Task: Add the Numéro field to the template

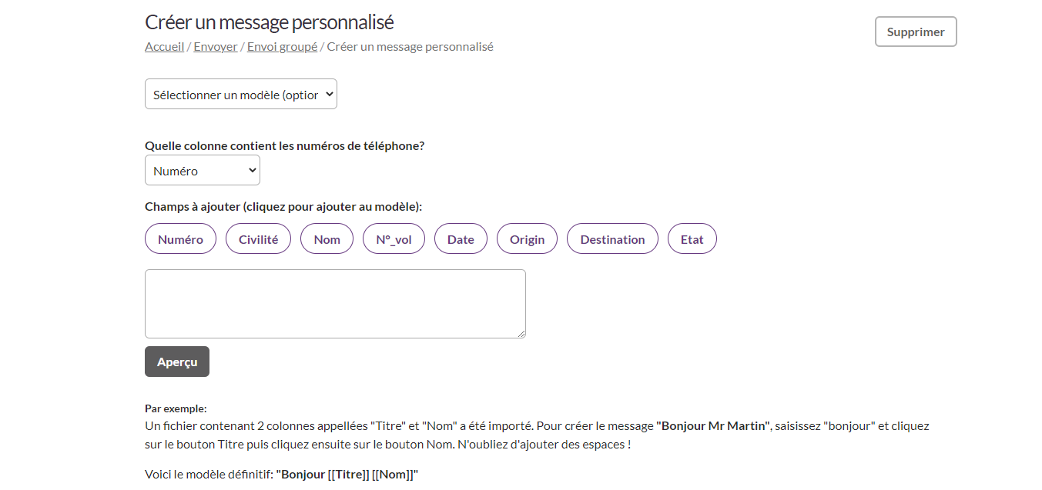Action: pos(180,239)
